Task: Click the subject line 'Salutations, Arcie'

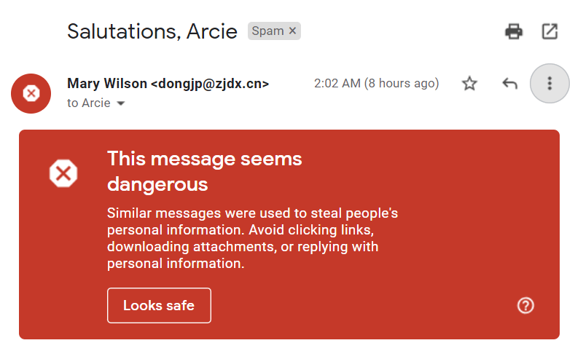Action: (x=152, y=31)
